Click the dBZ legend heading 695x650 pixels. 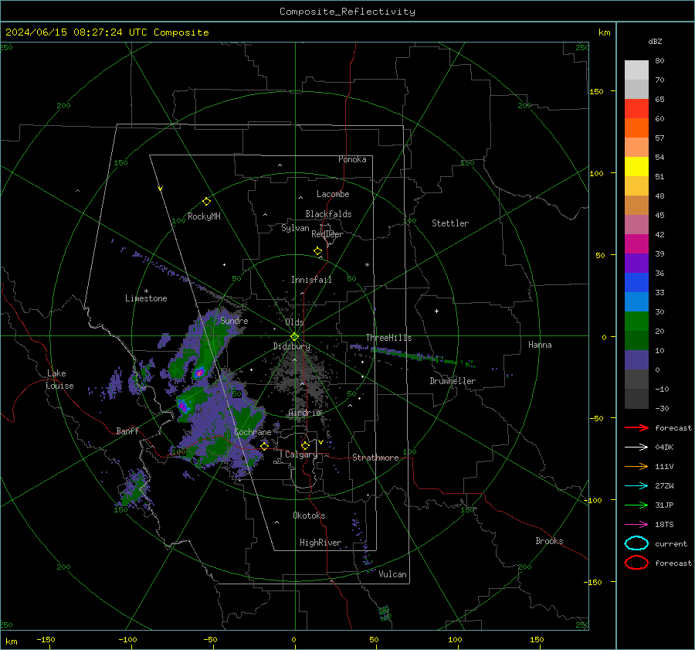(655, 41)
